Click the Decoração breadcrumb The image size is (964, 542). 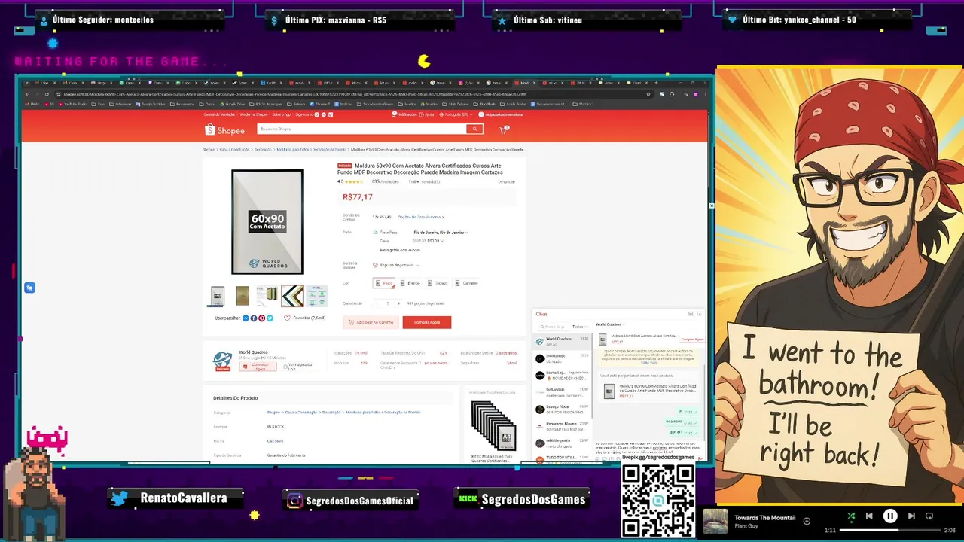263,149
